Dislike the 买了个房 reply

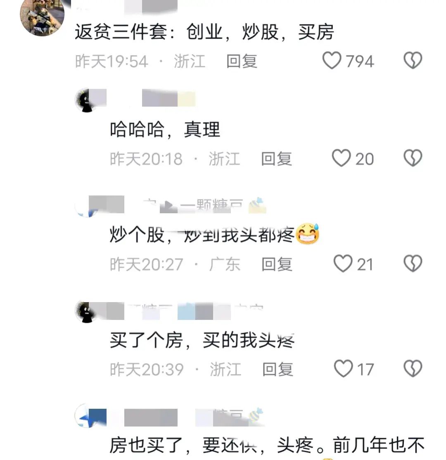pos(413,369)
